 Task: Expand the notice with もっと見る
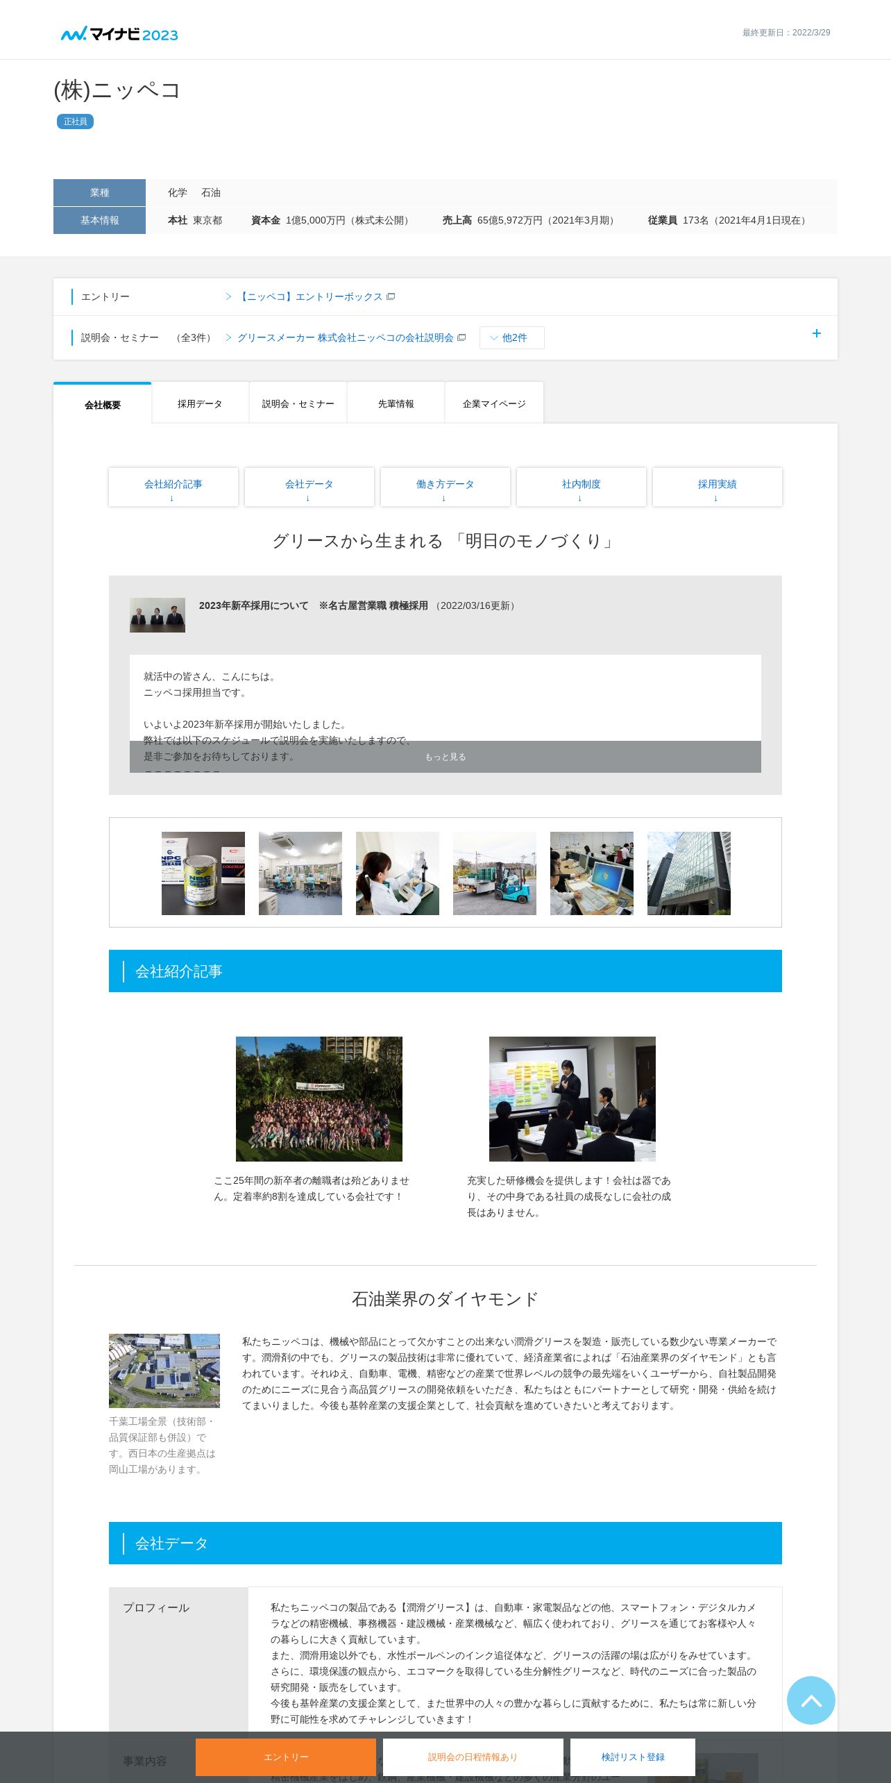(445, 757)
